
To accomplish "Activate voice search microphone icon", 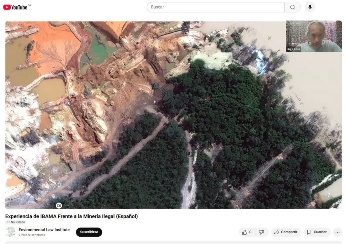I will pos(310,7).
